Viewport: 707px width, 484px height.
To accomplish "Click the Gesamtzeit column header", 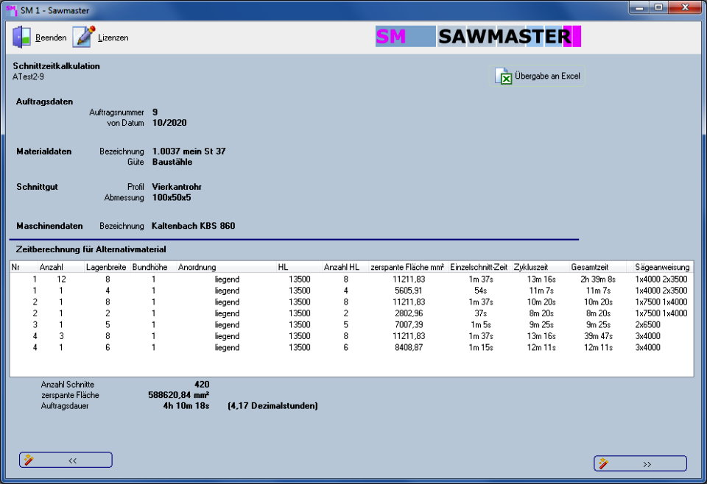I will tap(598, 267).
